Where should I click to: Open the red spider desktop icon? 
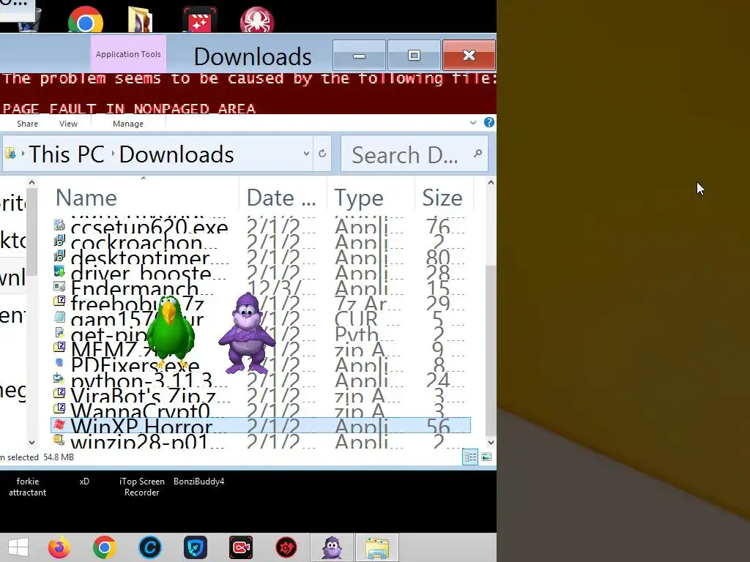257,19
